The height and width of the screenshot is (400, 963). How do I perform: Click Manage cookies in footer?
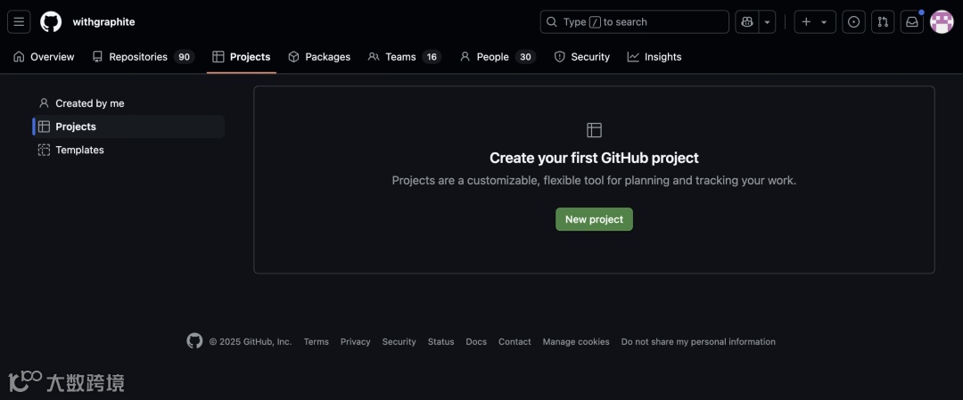coord(576,342)
